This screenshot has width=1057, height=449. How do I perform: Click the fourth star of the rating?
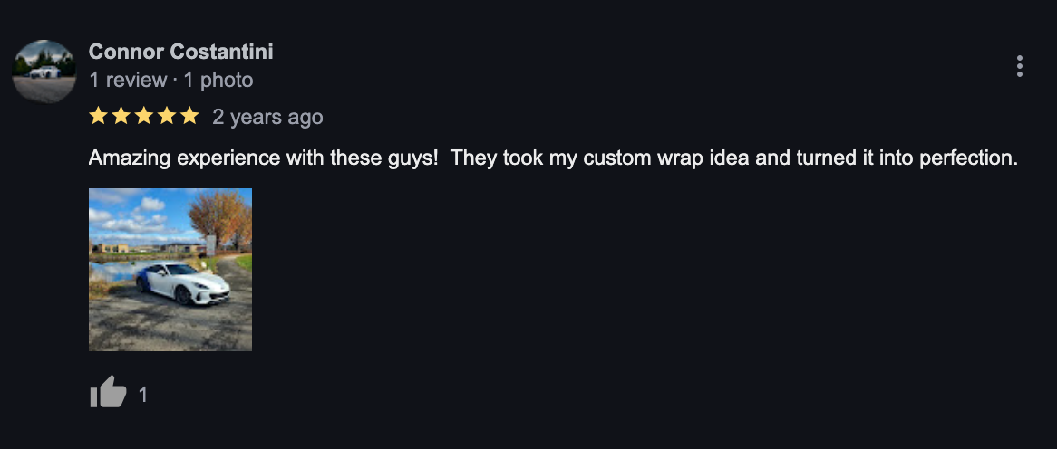click(x=167, y=116)
